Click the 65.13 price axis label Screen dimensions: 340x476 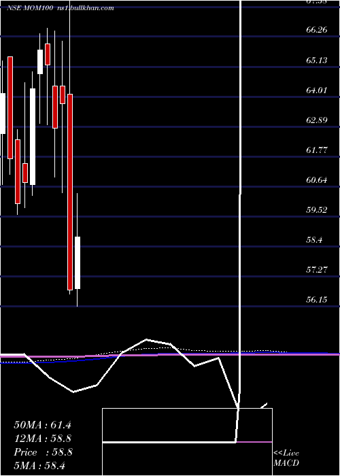[x=317, y=60]
